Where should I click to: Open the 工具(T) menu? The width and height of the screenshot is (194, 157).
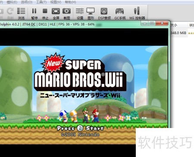pos(41,2)
